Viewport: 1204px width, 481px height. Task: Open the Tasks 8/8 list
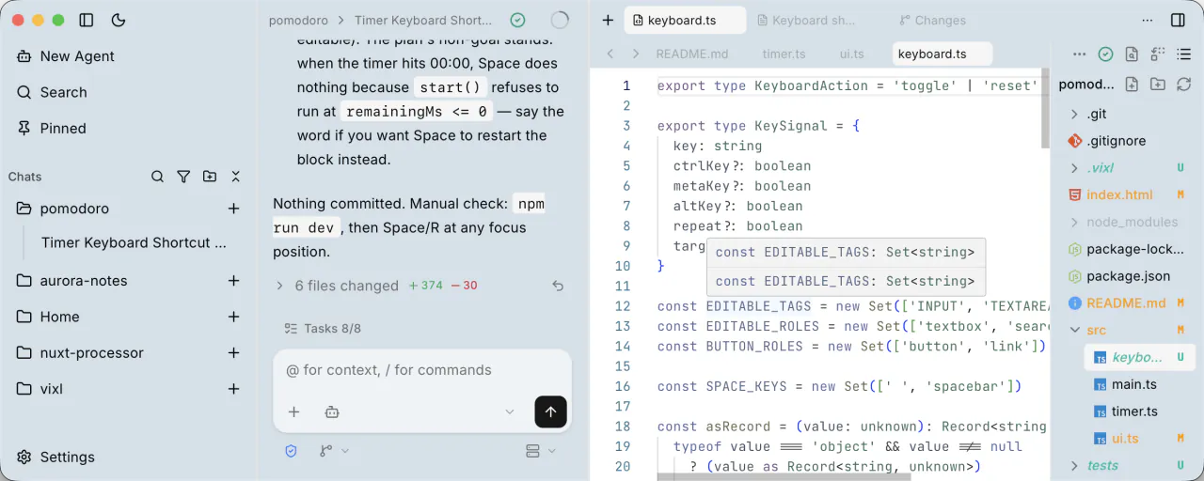point(323,329)
